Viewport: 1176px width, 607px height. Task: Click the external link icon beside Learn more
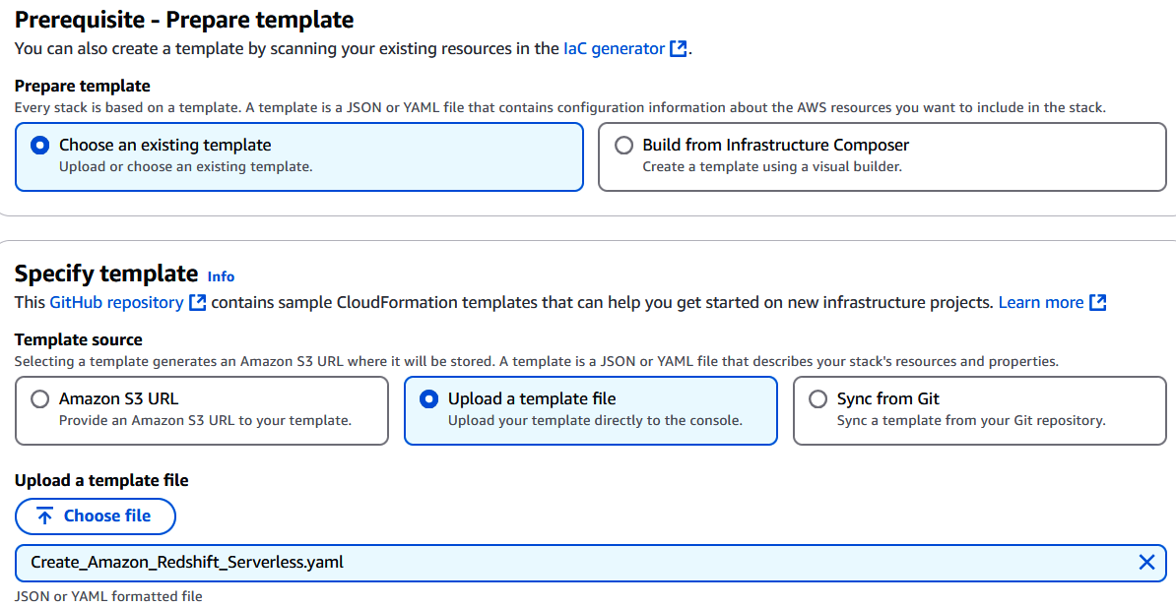(x=1098, y=302)
